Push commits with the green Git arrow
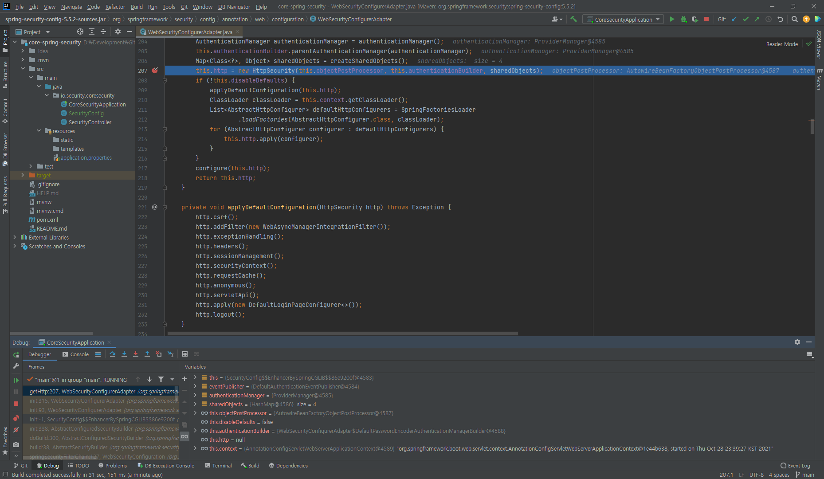 (757, 19)
